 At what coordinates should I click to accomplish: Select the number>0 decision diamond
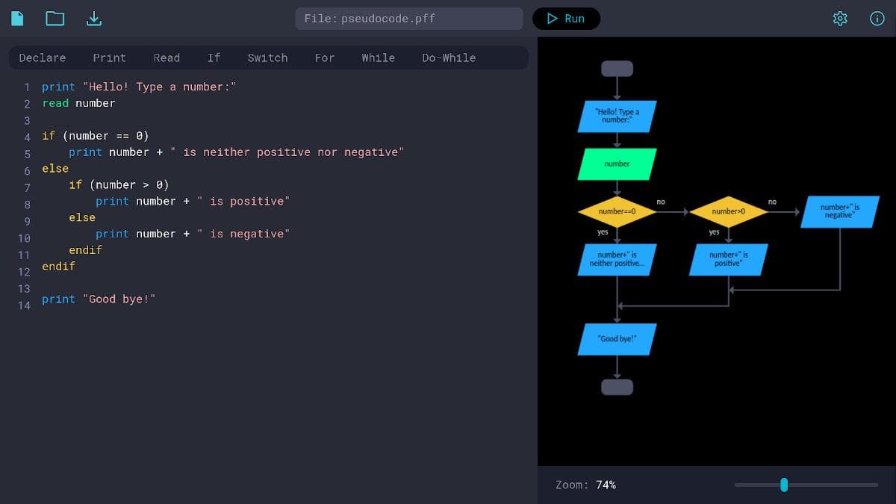pyautogui.click(x=728, y=212)
